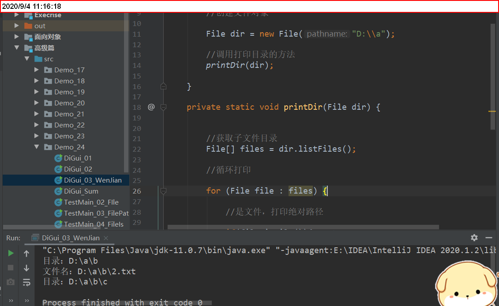
Task: Click the Demo_20 folder icon
Action: (48, 103)
